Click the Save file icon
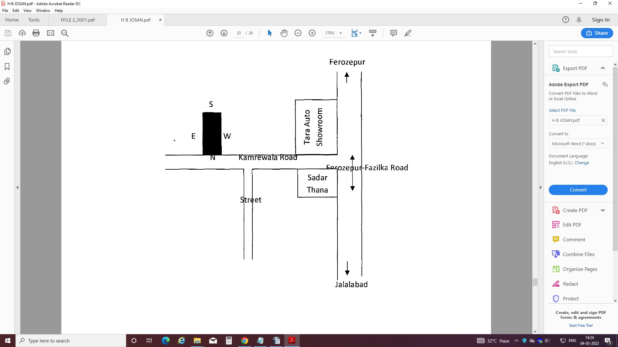Screen dimensions: 618x347 coord(8,33)
